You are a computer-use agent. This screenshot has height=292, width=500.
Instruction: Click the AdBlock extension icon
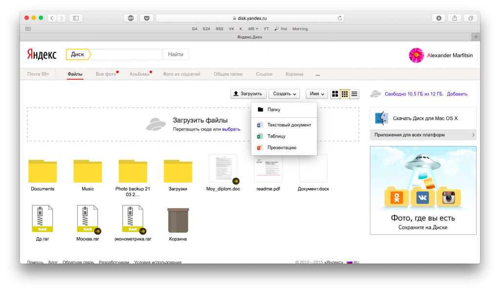(x=131, y=18)
